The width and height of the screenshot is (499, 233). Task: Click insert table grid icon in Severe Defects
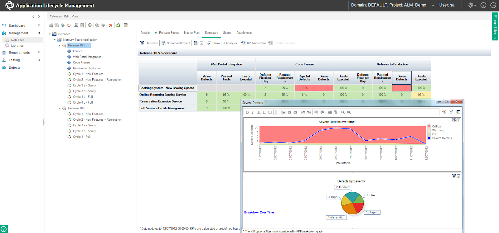pos(330,112)
